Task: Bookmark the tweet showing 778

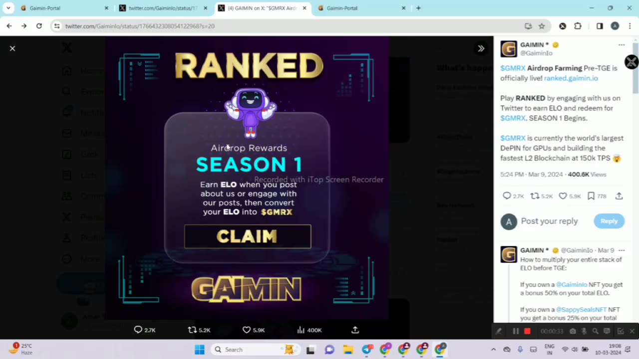Action: pyautogui.click(x=591, y=196)
